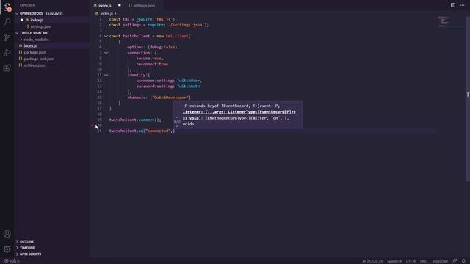Screen dimensions: 470x264
Task: Open settings.json in the project tree
Action: pyautogui.click(x=35, y=65)
